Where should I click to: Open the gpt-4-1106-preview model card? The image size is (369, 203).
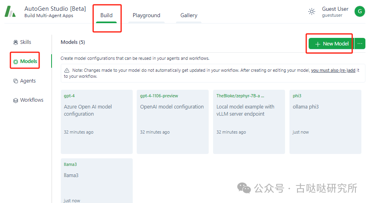(x=173, y=122)
